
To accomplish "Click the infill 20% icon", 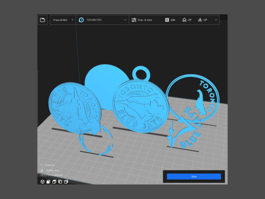I will [x=167, y=20].
